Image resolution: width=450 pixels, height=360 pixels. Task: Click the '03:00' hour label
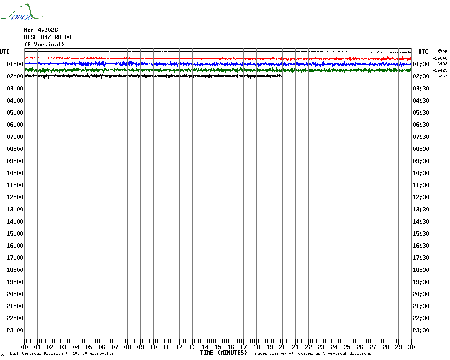click(x=15, y=89)
